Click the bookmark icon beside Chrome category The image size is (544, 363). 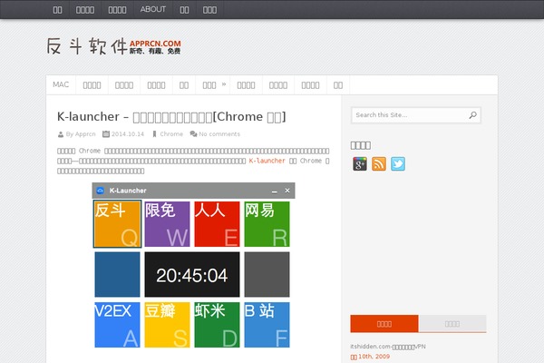154,134
